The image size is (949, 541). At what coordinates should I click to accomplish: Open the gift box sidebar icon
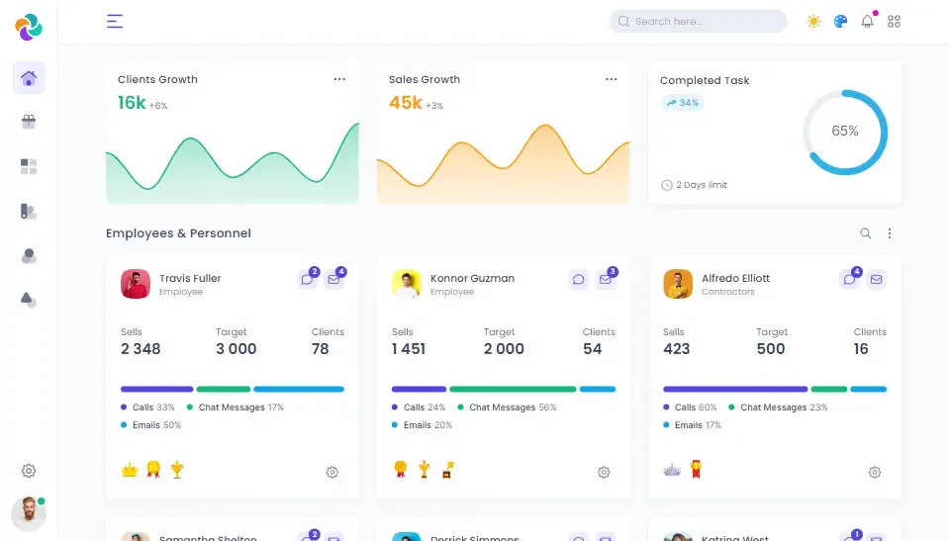pyautogui.click(x=29, y=122)
